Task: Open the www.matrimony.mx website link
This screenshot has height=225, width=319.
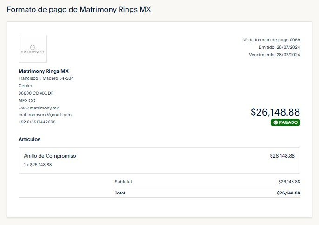Action: tap(39, 108)
